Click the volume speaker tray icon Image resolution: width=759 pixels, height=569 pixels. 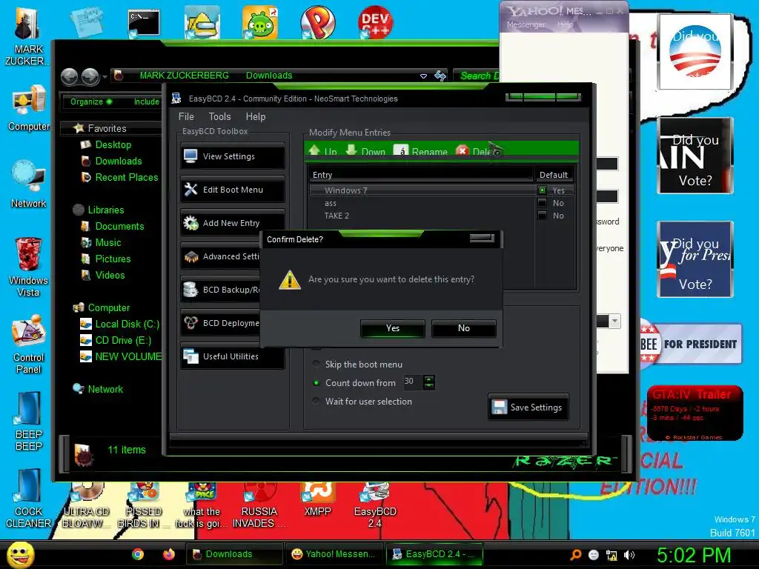tap(629, 556)
